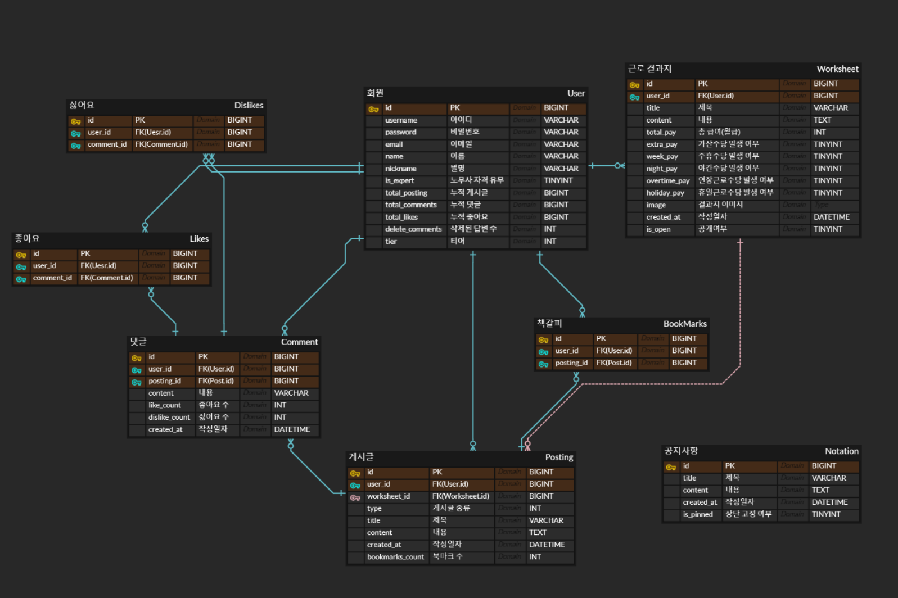Select the email column in User table
The image size is (898, 598).
[x=476, y=144]
